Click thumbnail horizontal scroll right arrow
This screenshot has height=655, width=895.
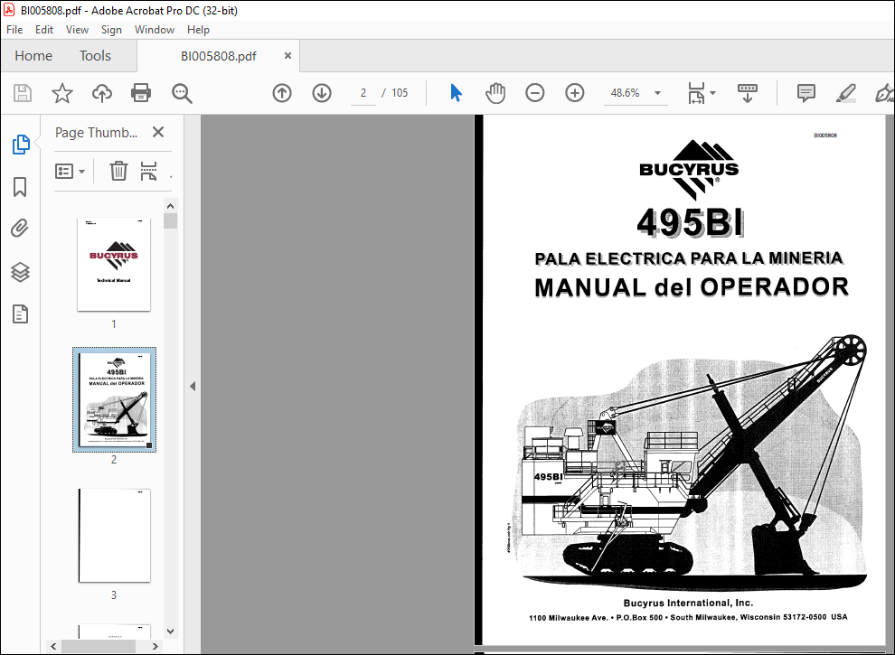(x=155, y=647)
